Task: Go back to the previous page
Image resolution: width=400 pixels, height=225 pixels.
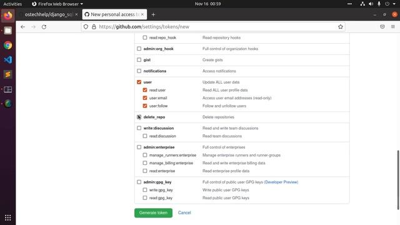Action: click(x=23, y=27)
